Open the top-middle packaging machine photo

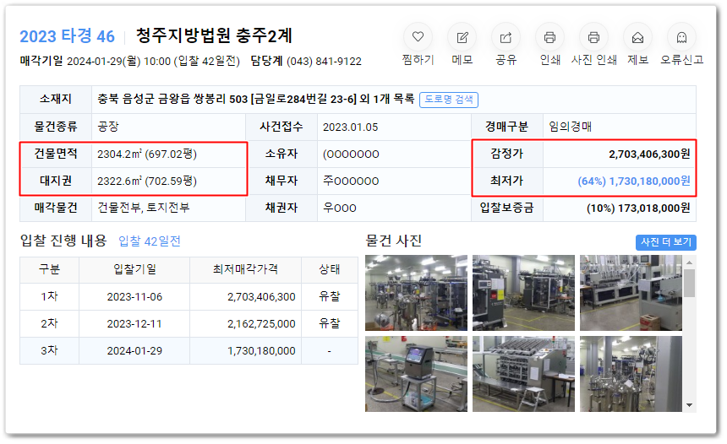point(523,293)
